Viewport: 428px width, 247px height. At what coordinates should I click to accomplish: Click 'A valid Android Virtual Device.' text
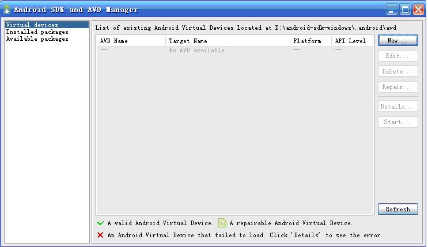[160, 223]
